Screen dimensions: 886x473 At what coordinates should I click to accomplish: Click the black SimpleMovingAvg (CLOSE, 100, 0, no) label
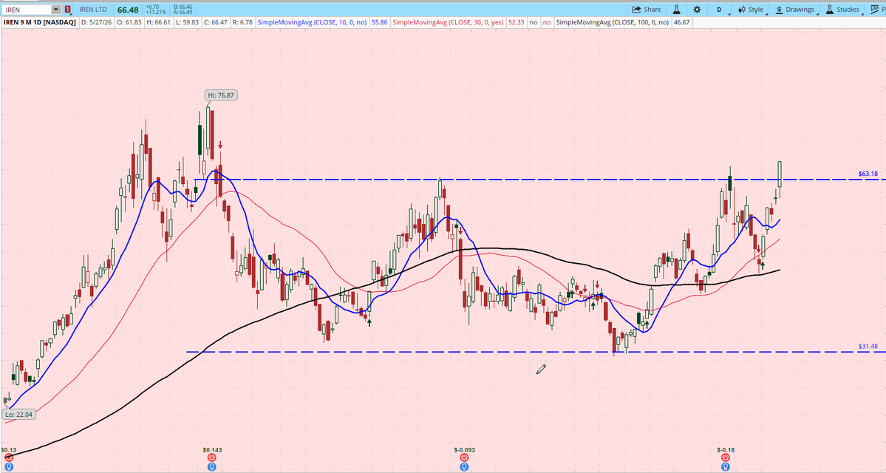(613, 23)
